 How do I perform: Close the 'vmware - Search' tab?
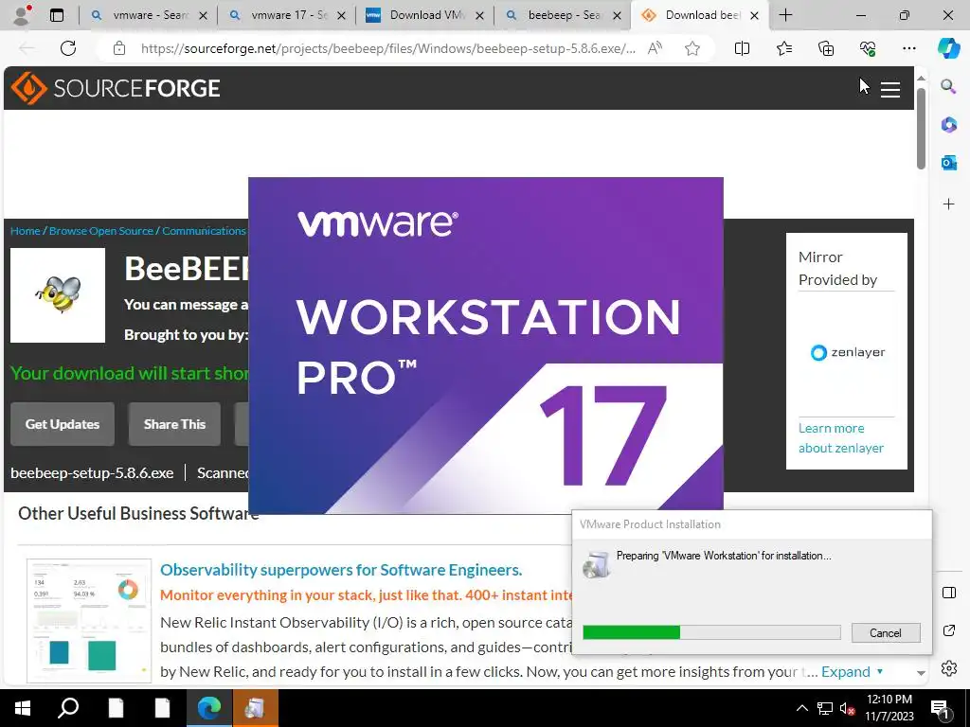tap(203, 16)
